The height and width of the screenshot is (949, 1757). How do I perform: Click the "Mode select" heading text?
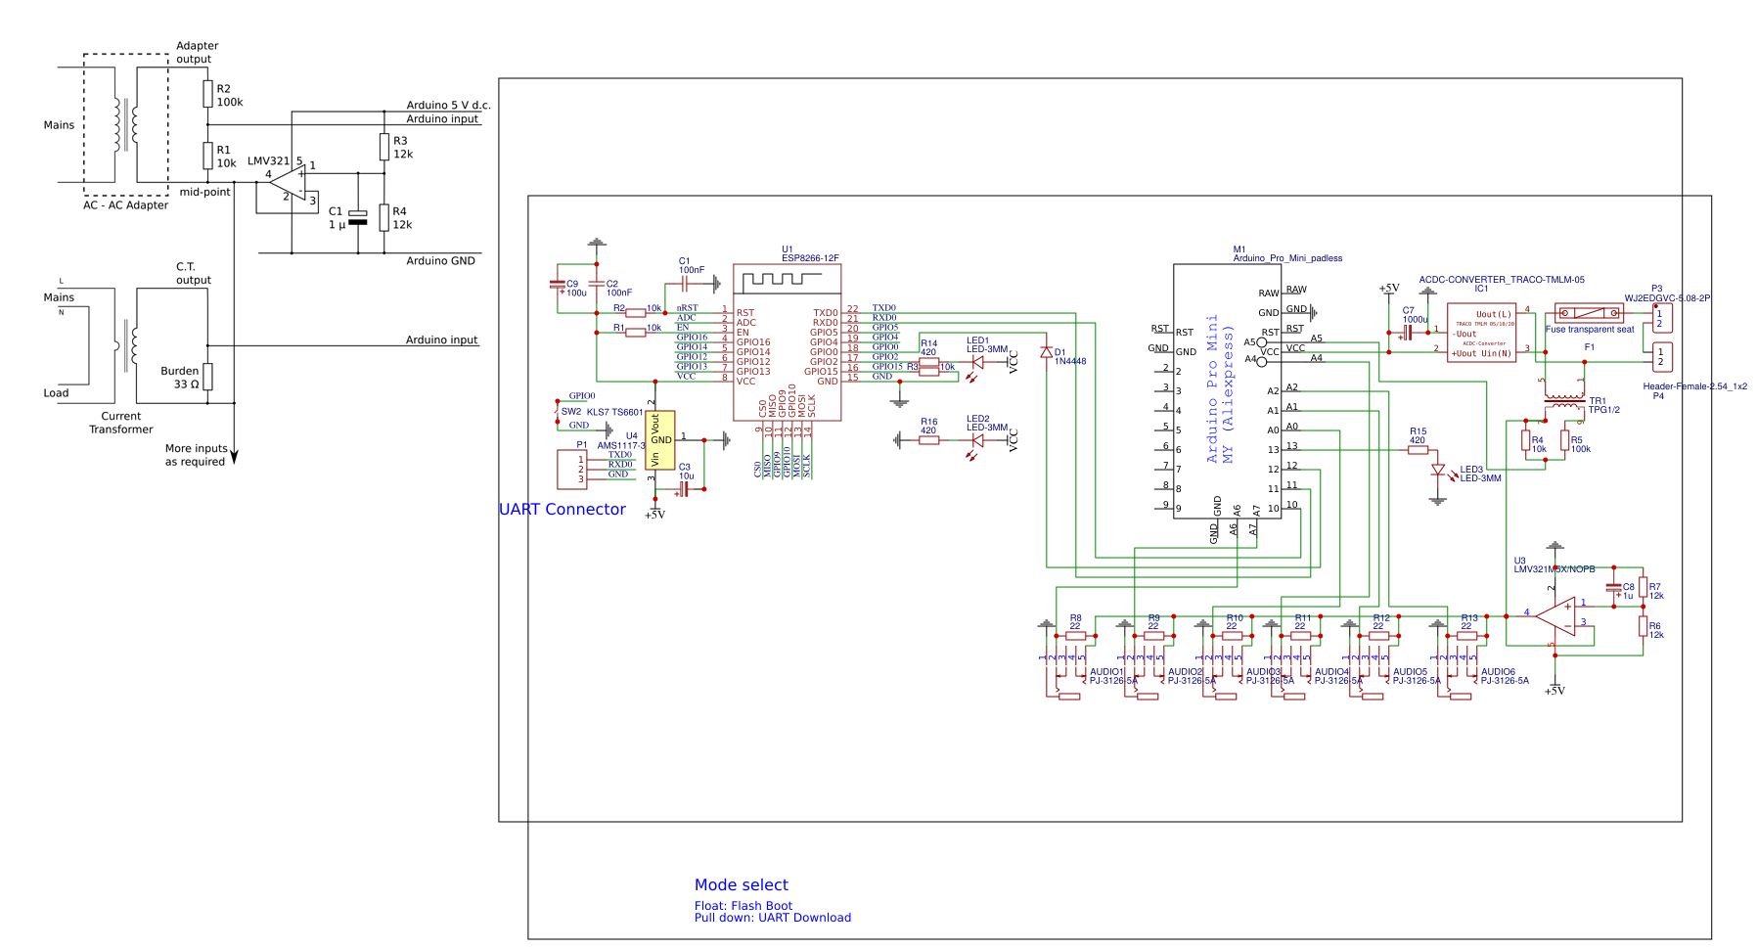coord(741,884)
